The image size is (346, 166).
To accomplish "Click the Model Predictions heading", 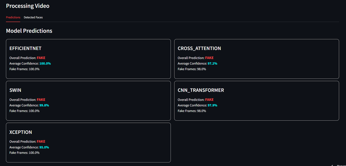I will (x=29, y=31).
